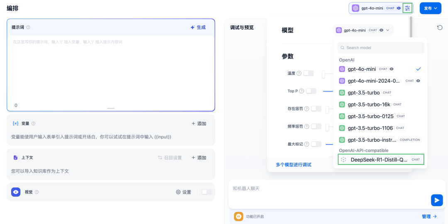Choose gpt-3.5-turbo-0125 model
This screenshot has height=224, width=448.
[x=380, y=116]
